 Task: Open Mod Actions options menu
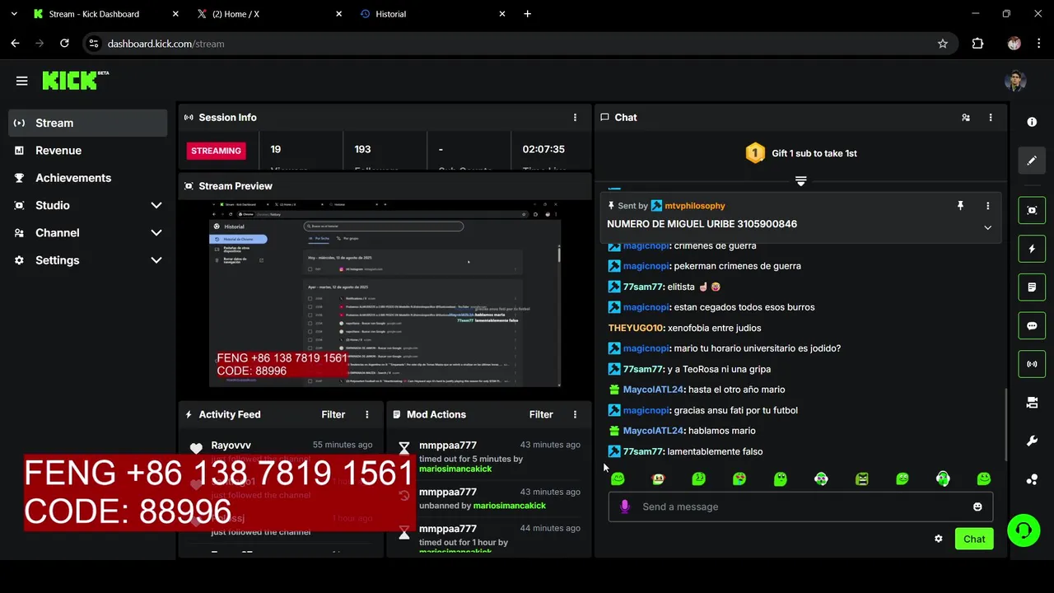575,414
